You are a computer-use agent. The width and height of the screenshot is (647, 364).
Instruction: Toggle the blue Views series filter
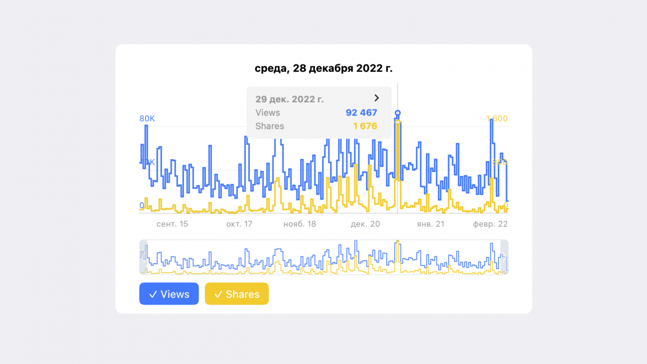click(x=169, y=294)
